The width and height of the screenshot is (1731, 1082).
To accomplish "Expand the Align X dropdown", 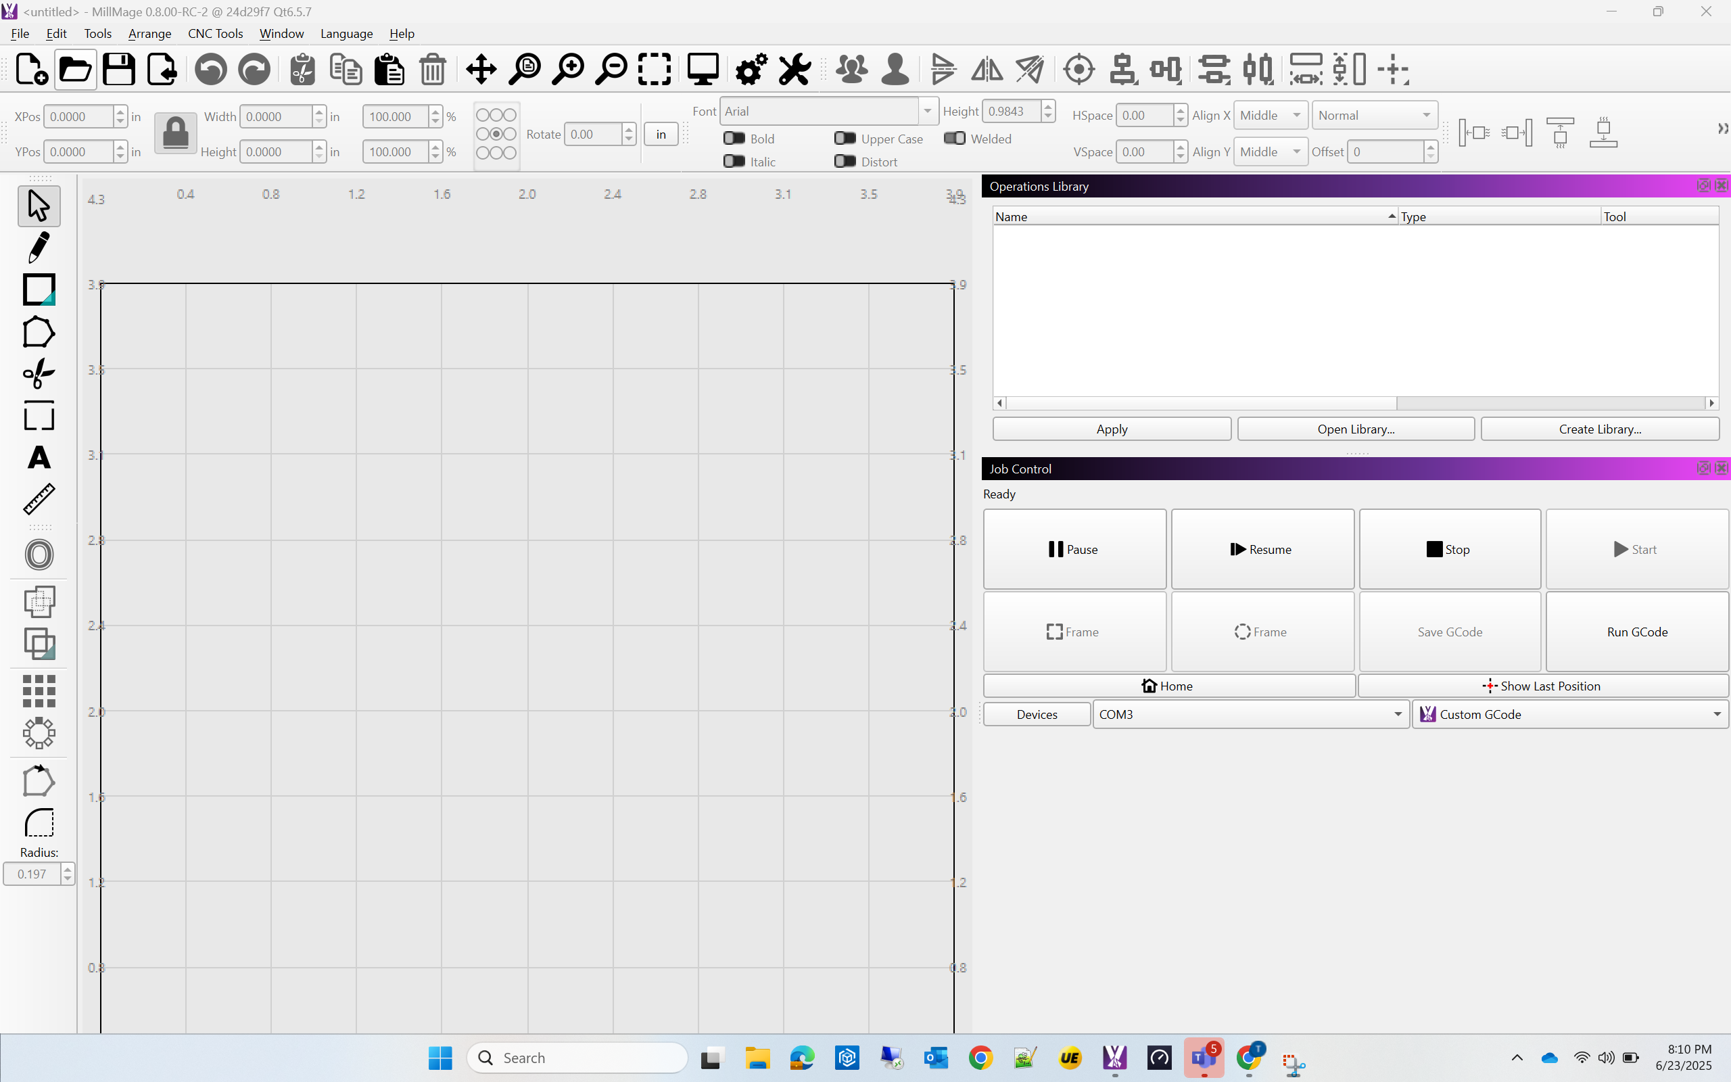I will (1271, 115).
